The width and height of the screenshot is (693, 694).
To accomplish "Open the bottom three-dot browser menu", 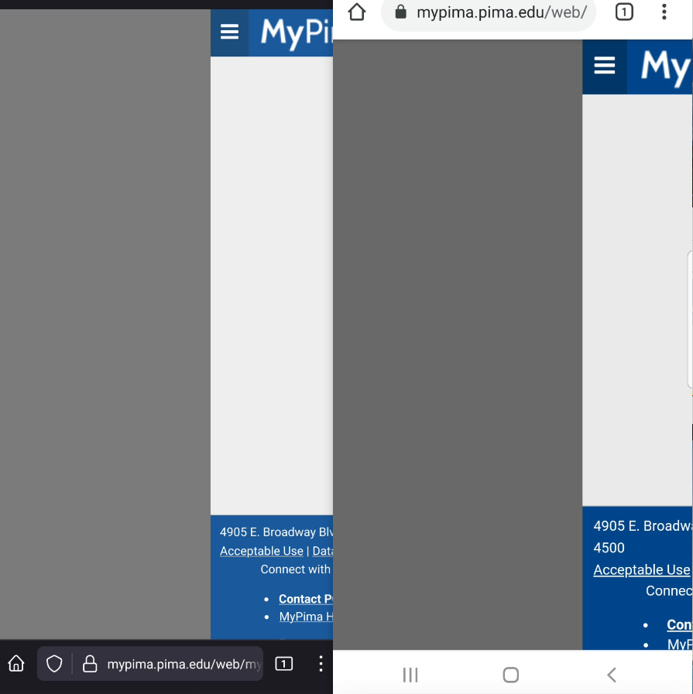I will click(321, 663).
